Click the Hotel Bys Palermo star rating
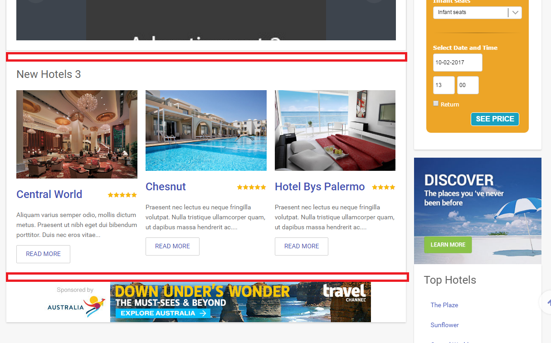 pos(384,187)
